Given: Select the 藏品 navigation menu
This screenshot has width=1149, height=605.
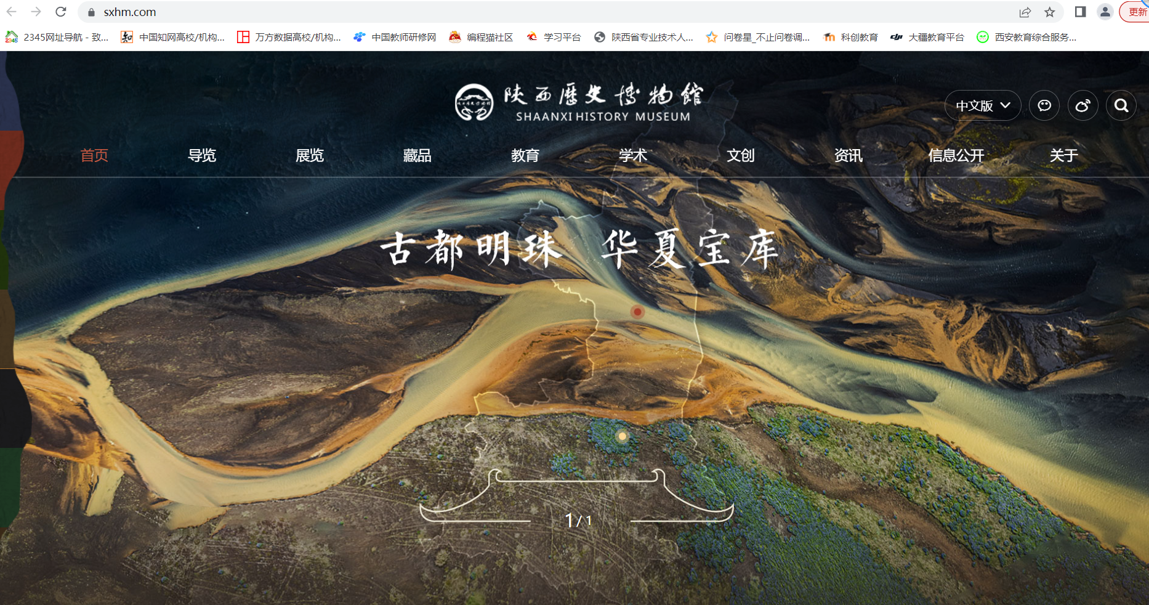Looking at the screenshot, I should tap(417, 155).
